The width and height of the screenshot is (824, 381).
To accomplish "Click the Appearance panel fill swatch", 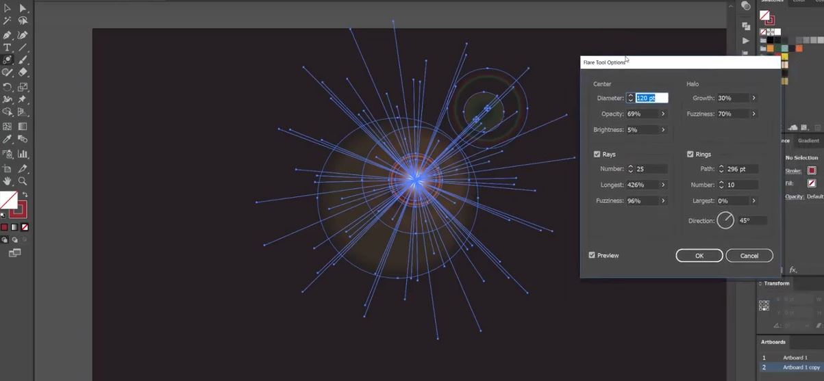I will click(x=812, y=183).
